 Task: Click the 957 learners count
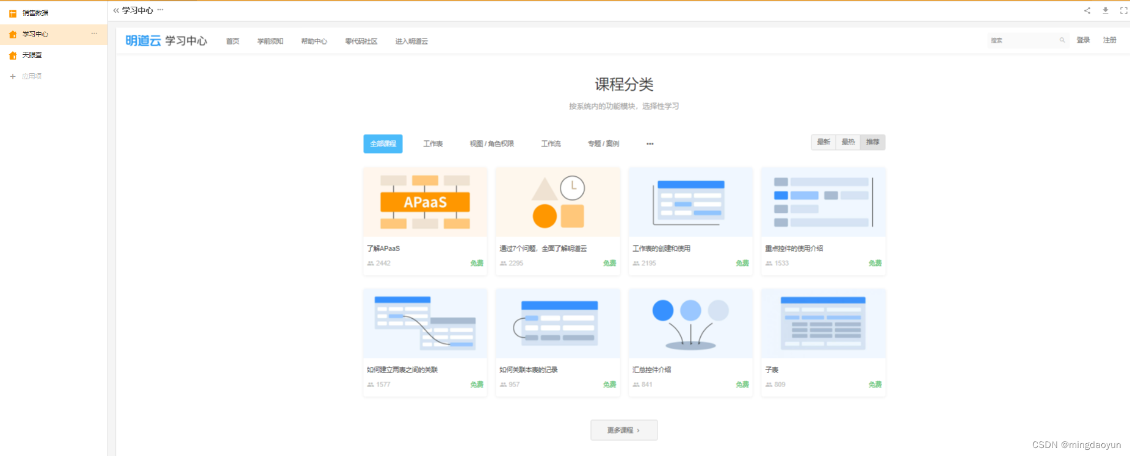(x=514, y=385)
